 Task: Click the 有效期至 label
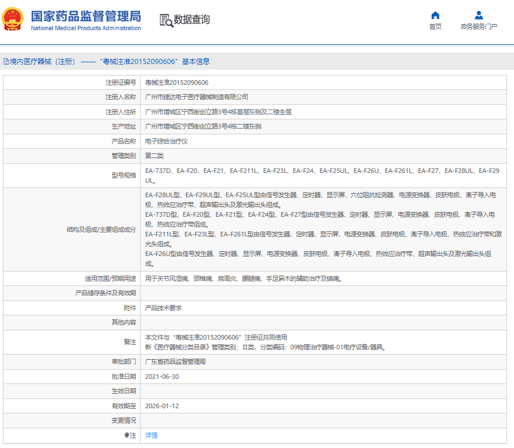pyautogui.click(x=124, y=406)
